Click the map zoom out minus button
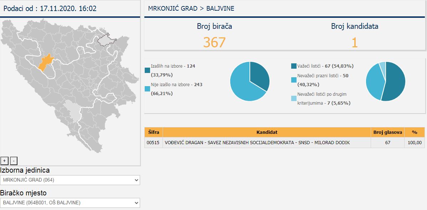Image resolution: width=427 pixels, height=210 pixels. 14,161
